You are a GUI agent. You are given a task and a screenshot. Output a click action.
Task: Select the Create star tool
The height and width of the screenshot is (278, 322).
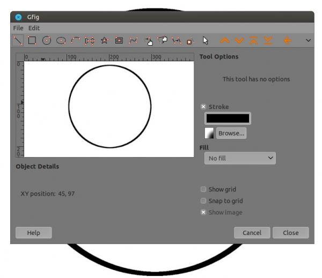pos(104,40)
